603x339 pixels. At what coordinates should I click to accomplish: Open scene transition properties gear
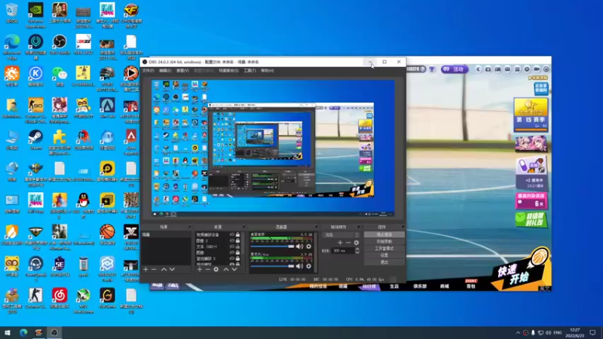click(357, 243)
